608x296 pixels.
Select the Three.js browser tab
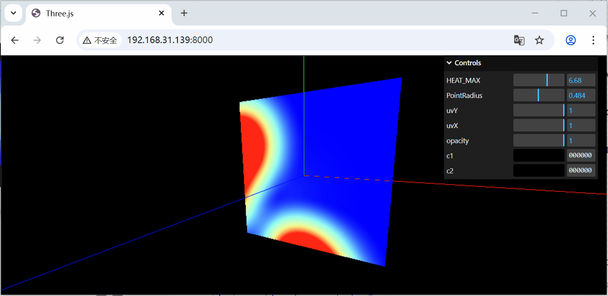(x=99, y=13)
